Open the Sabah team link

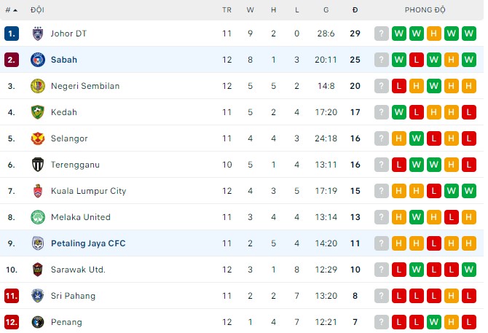(64, 60)
